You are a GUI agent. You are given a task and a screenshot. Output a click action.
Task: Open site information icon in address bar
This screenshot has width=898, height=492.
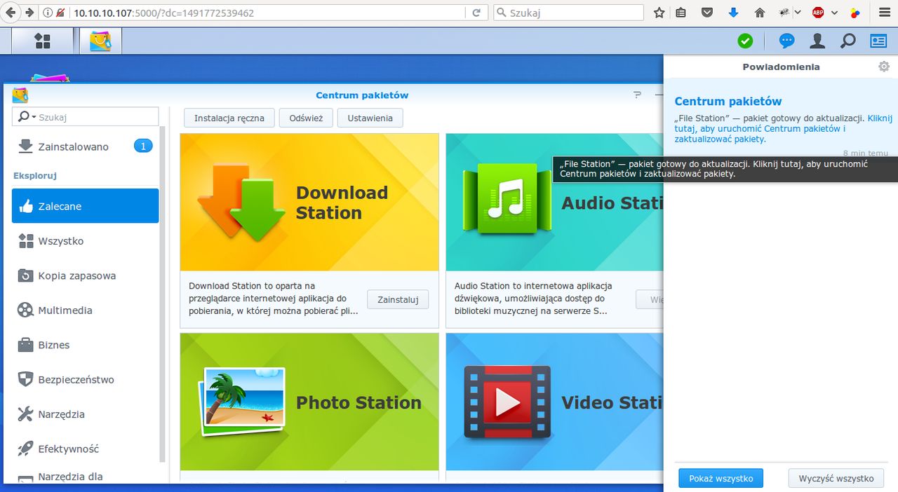[x=47, y=13]
